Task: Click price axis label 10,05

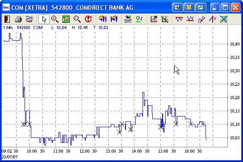Action: 235,138
